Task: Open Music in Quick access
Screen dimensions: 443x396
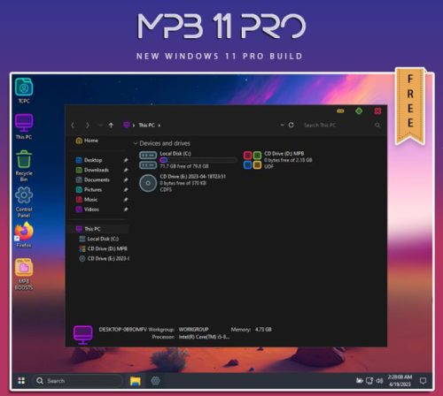Action: (87, 200)
